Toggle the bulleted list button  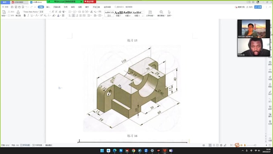pos(70,12)
